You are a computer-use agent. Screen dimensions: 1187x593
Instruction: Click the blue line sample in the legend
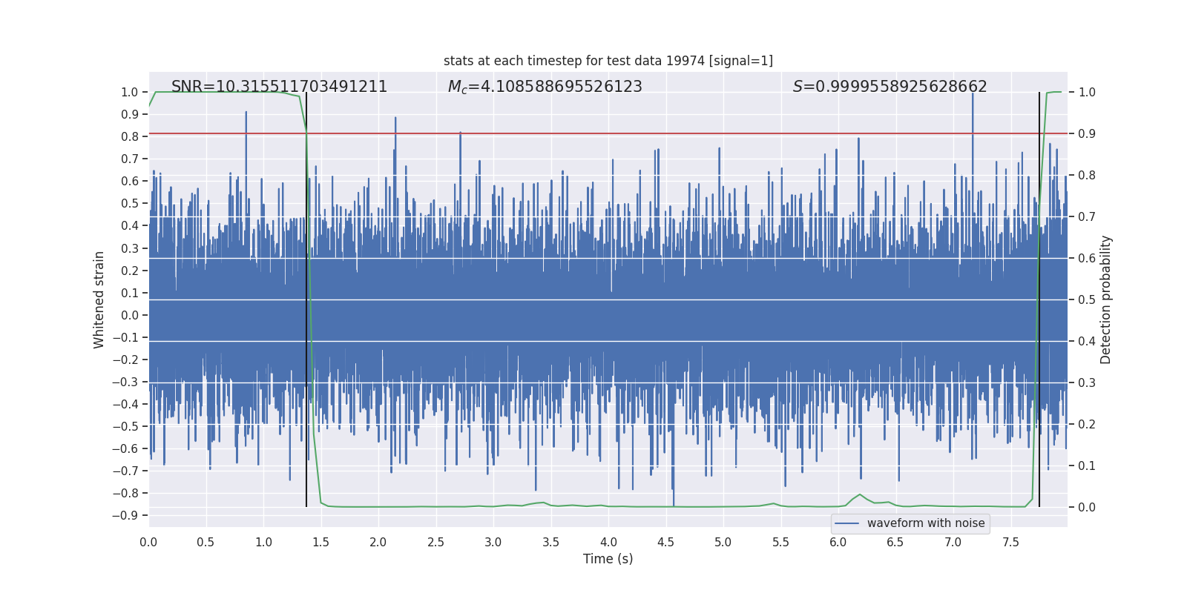pos(847,523)
